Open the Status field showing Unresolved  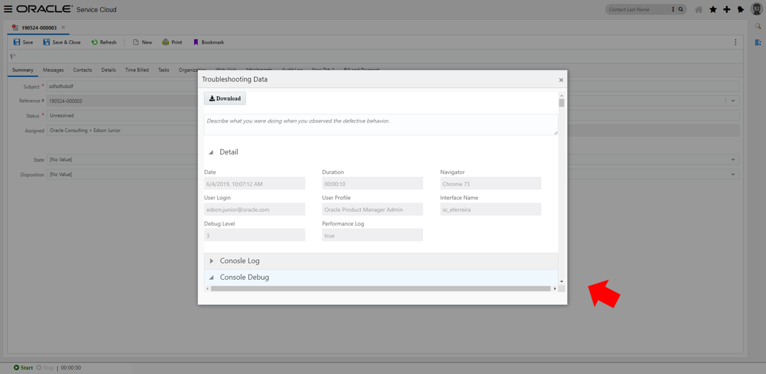click(122, 115)
